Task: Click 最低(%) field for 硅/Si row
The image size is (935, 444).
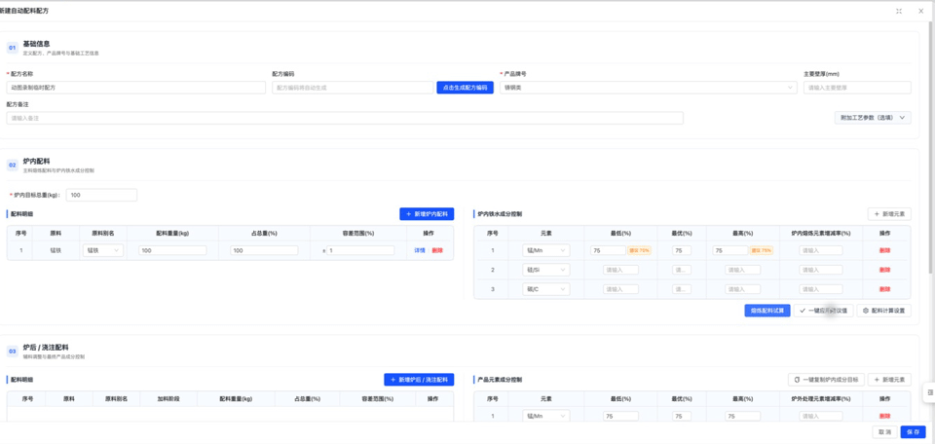Action: click(620, 270)
